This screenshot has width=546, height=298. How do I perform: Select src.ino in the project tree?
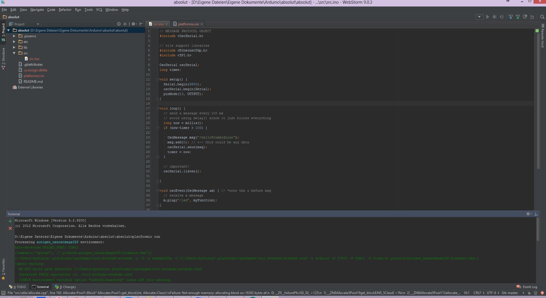(x=32, y=59)
